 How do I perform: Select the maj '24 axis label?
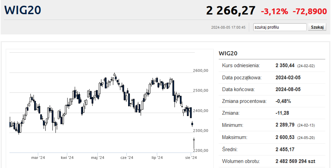click(x=98, y=158)
